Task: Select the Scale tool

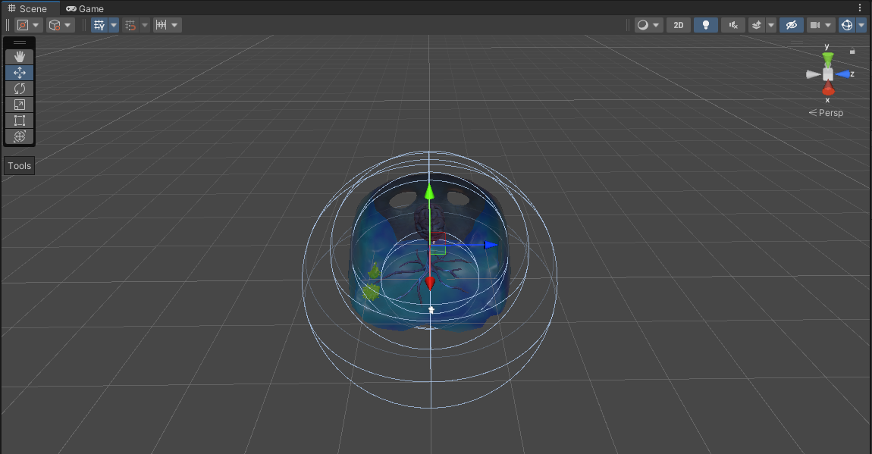Action: pyautogui.click(x=20, y=105)
